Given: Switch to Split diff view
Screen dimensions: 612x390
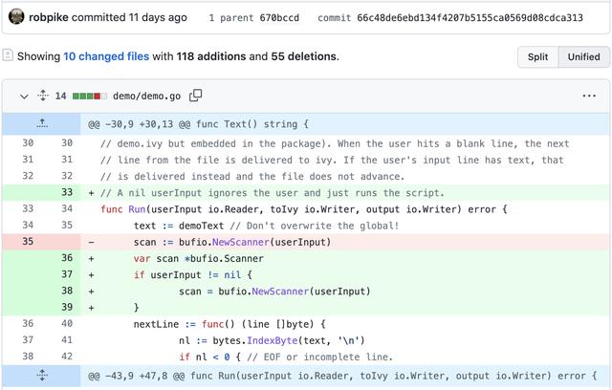Looking at the screenshot, I should (538, 57).
